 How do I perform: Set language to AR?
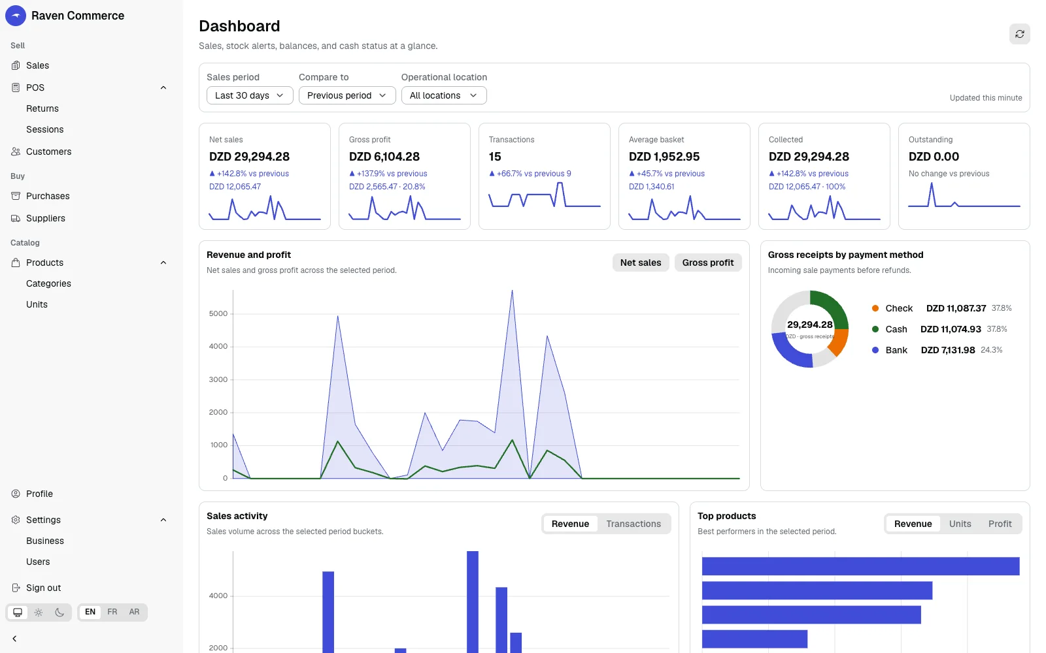[134, 612]
